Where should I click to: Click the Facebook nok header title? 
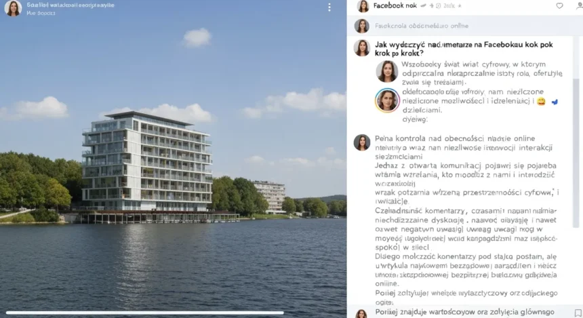[395, 5]
